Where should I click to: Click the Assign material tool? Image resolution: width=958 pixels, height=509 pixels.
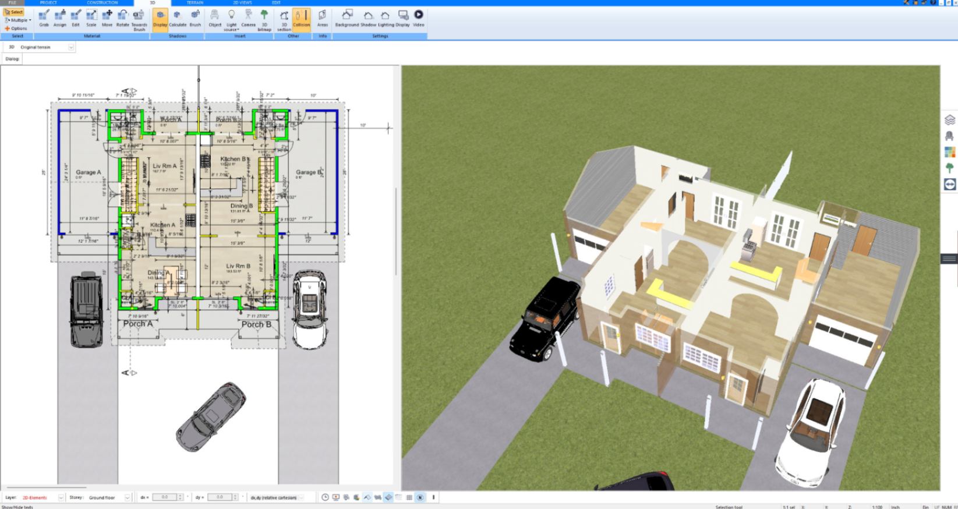59,19
